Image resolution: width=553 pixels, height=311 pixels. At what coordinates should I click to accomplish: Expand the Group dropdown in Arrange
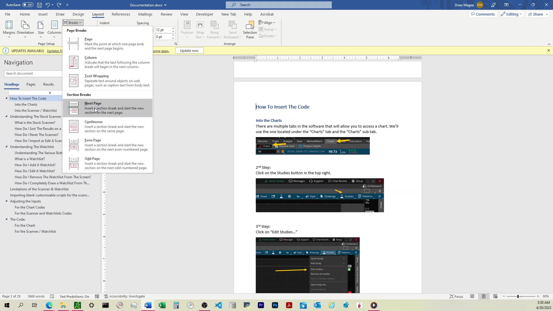pyautogui.click(x=268, y=29)
